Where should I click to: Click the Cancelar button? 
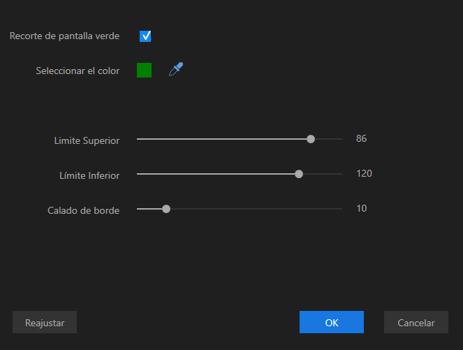416,322
